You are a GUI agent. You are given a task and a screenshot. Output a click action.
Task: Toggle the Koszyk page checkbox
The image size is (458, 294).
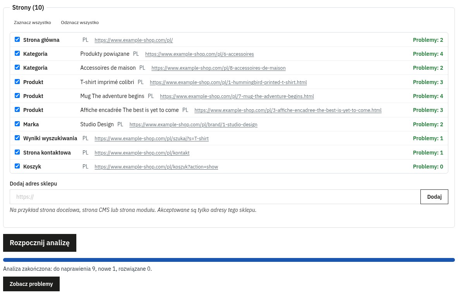[x=17, y=166]
